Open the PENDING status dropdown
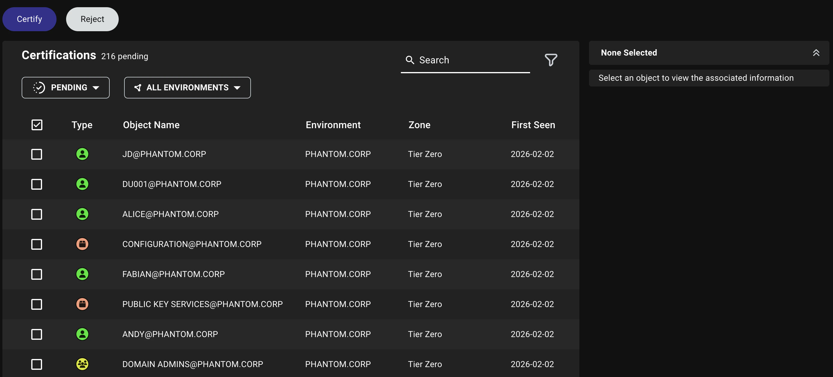The width and height of the screenshot is (833, 377). point(66,87)
